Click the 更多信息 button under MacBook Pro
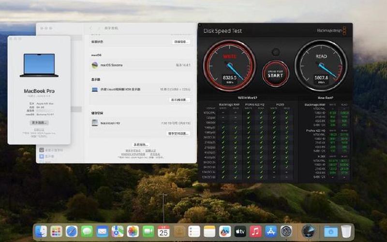The image size is (387, 242). (x=39, y=122)
